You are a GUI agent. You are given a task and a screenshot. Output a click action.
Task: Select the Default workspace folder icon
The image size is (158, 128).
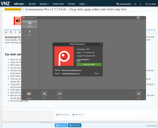tap(30, 24)
